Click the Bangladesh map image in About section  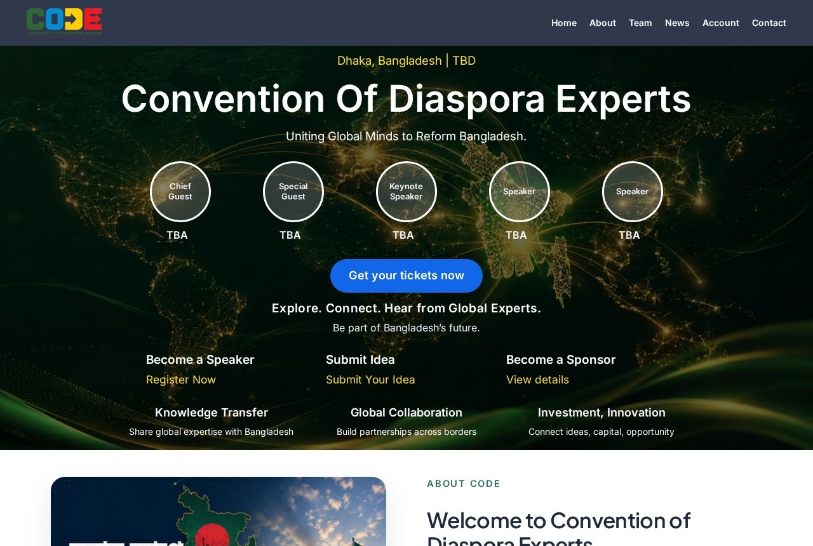(218, 511)
